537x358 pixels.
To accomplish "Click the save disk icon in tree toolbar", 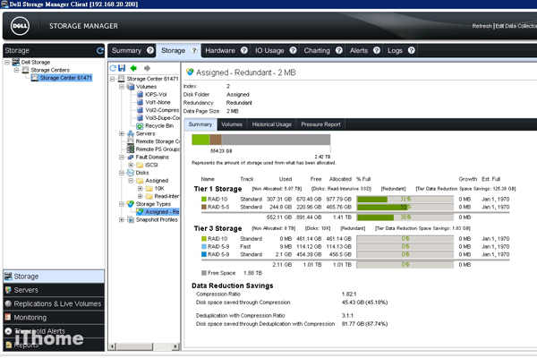I will 122,68.
